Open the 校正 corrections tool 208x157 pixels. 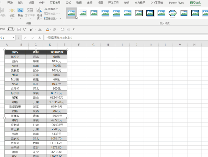click(12, 14)
